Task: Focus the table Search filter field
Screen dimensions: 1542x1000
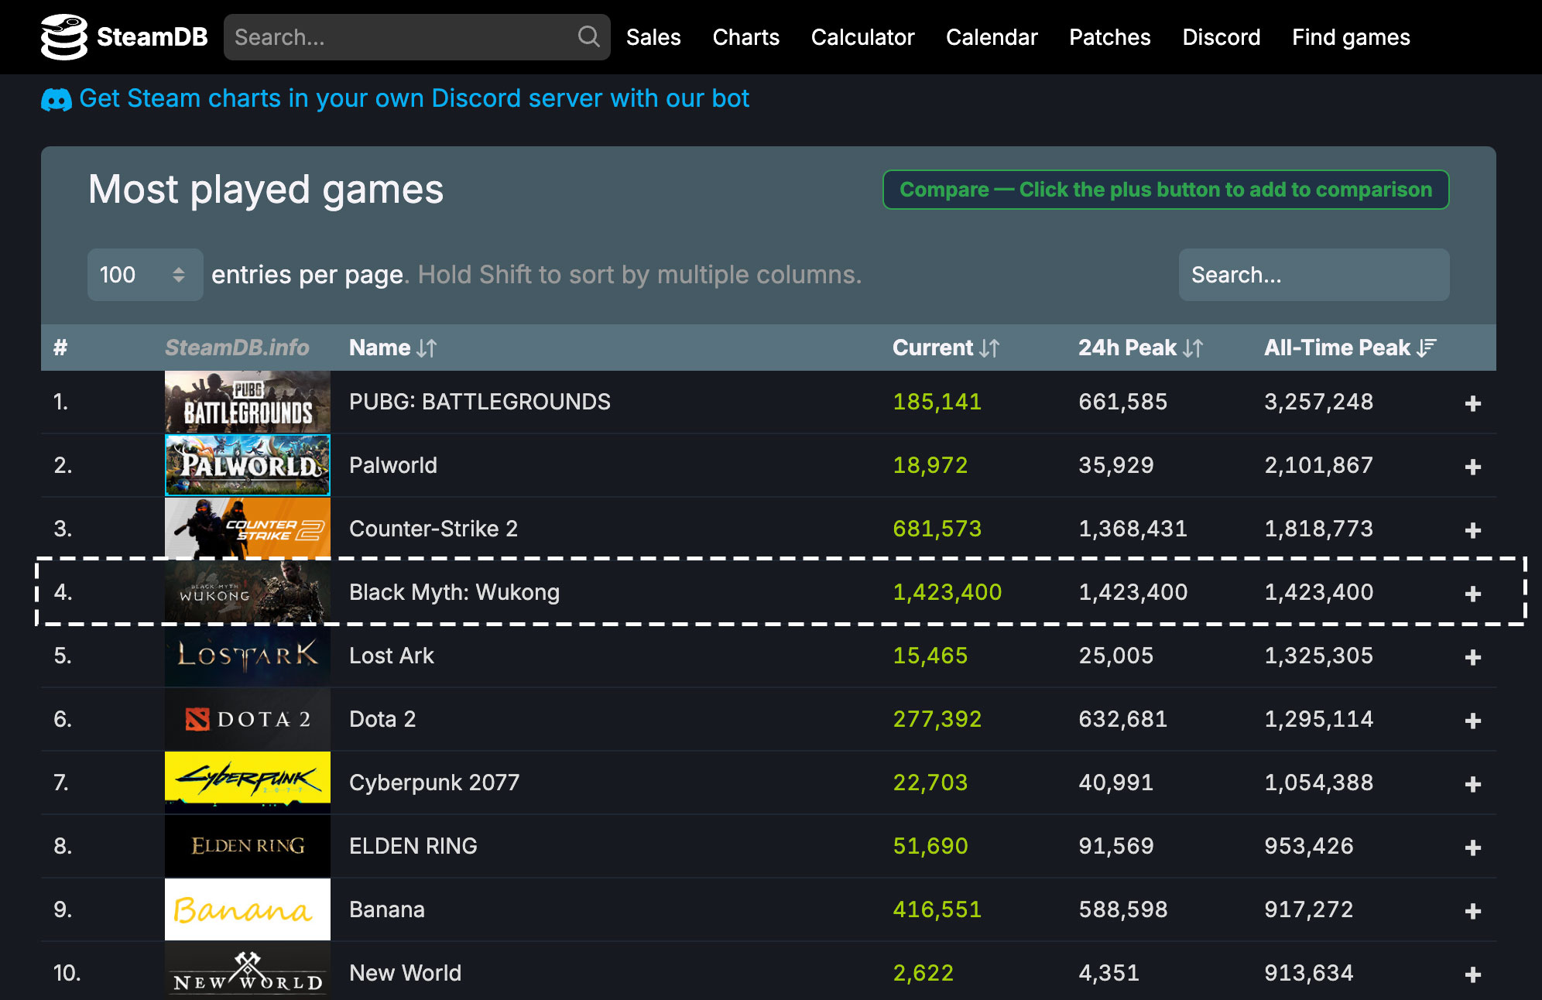Action: (x=1314, y=275)
